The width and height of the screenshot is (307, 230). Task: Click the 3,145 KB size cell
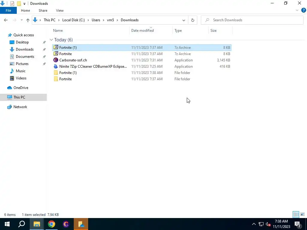tap(223, 60)
